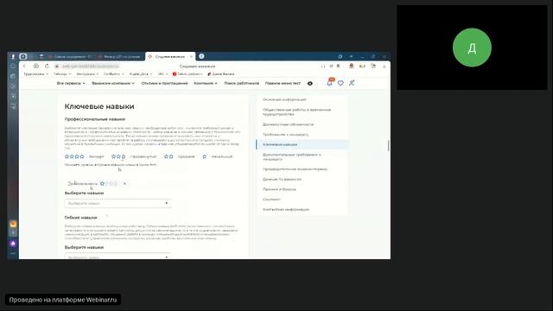Click the "Профессиональные навыки" subheading
This screenshot has width=553, height=311.
(x=95, y=119)
